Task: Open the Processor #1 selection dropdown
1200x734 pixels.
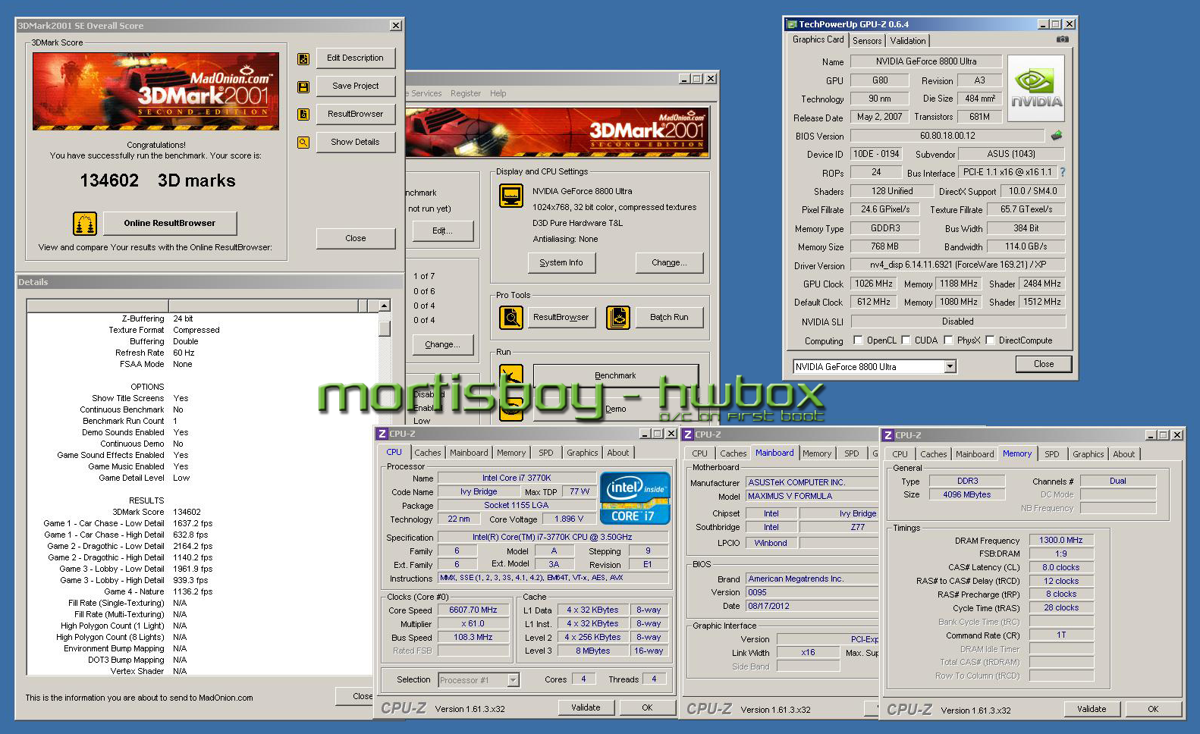Action: click(513, 680)
